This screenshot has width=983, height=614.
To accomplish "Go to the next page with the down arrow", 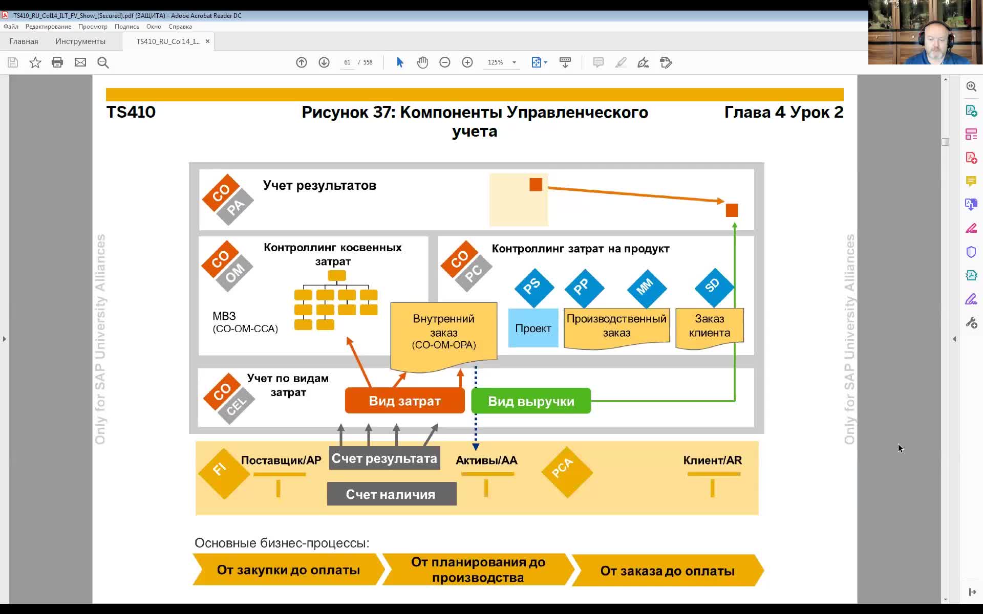I will [324, 62].
